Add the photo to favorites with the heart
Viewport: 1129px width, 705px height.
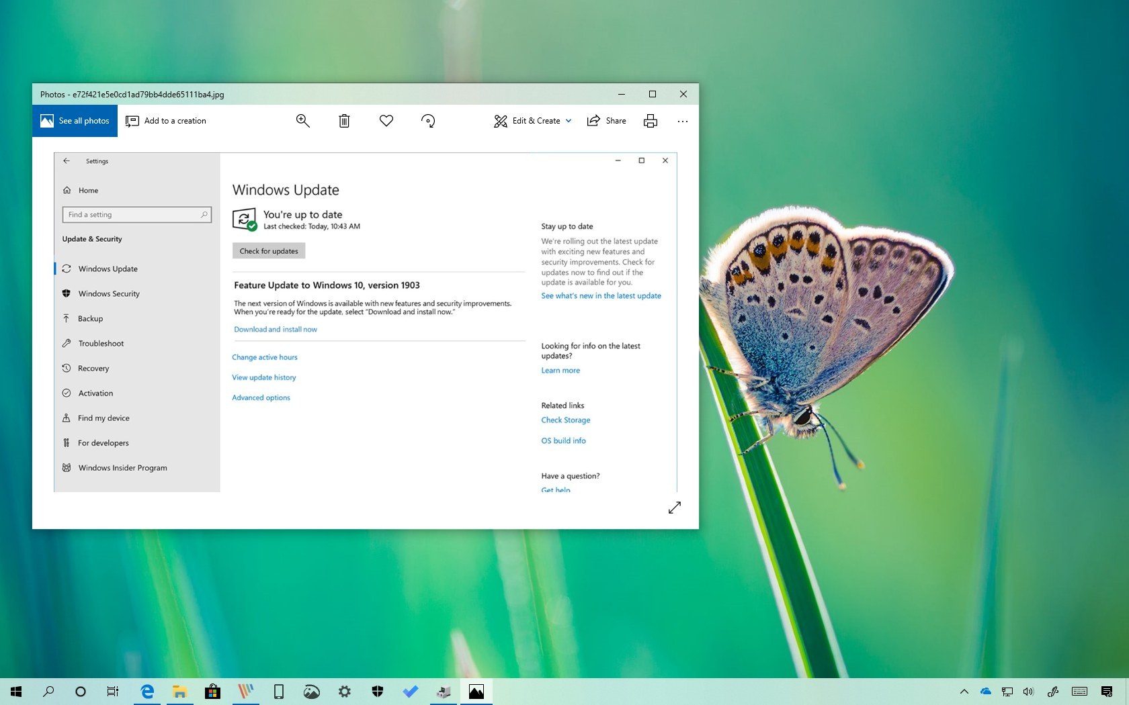pos(386,121)
